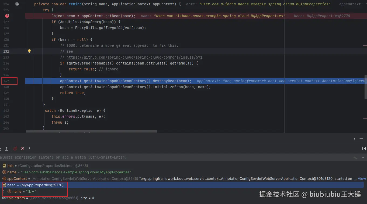Click the add to watches icon
Viewport: 367px width, 204px height.
coord(355,158)
